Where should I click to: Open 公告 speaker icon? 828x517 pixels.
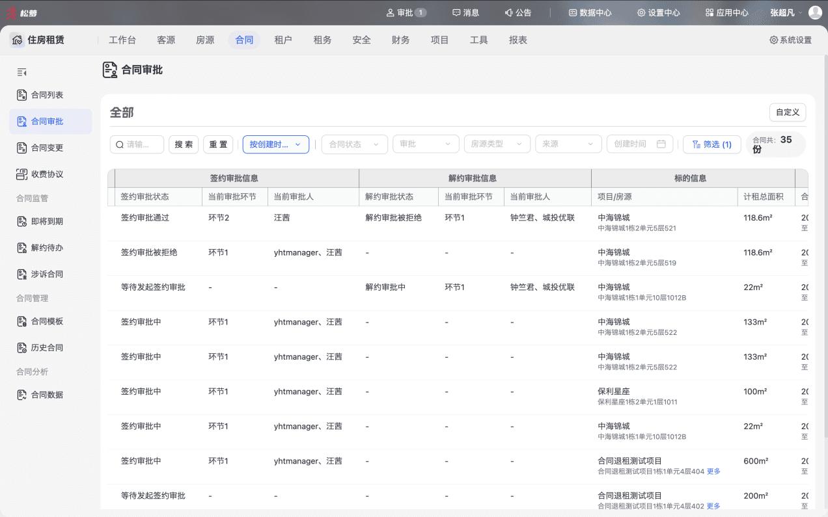[508, 12]
